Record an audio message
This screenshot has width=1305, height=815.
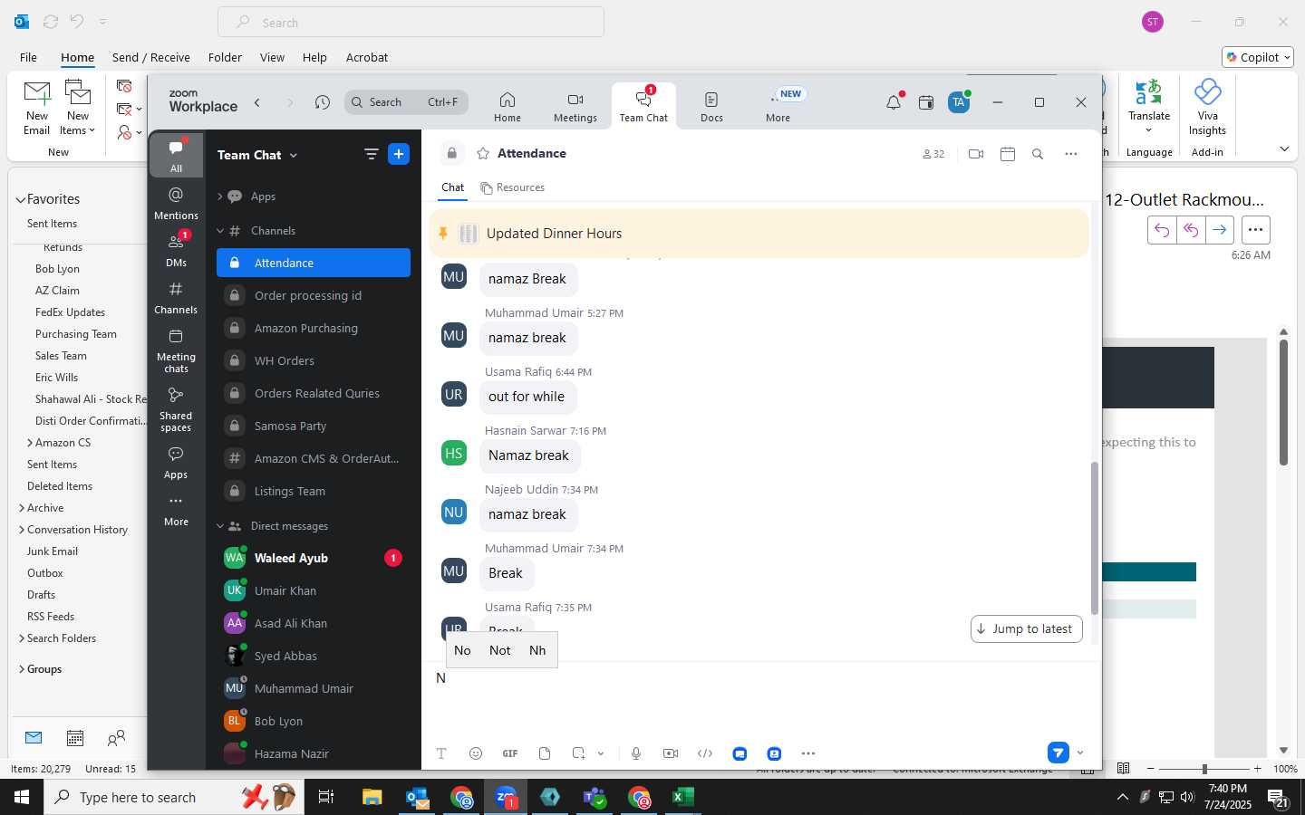click(636, 753)
